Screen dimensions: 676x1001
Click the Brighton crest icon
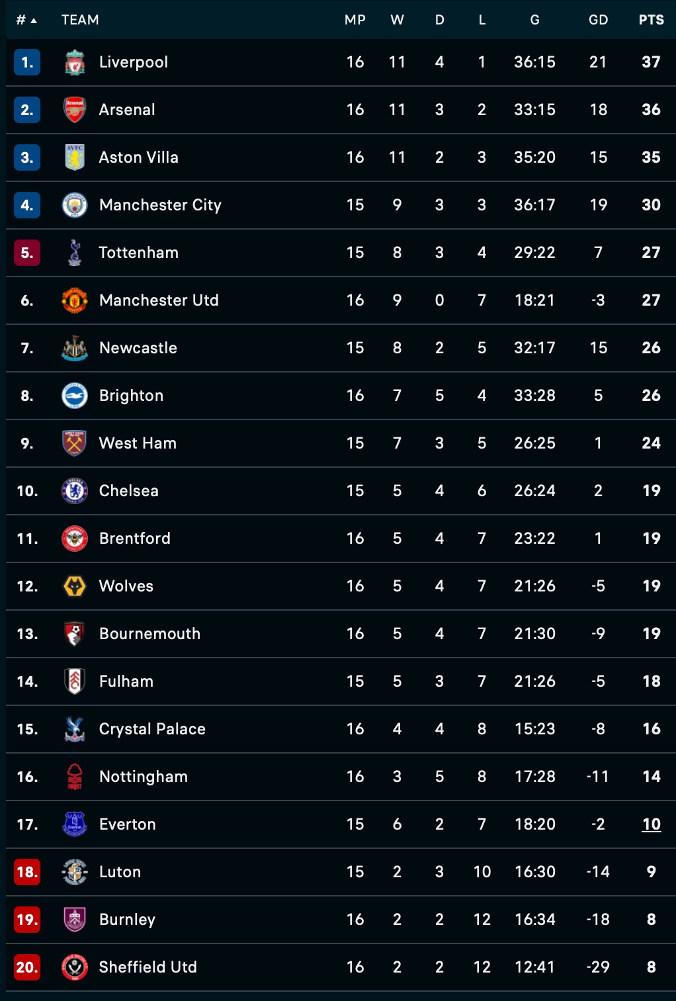click(x=75, y=396)
